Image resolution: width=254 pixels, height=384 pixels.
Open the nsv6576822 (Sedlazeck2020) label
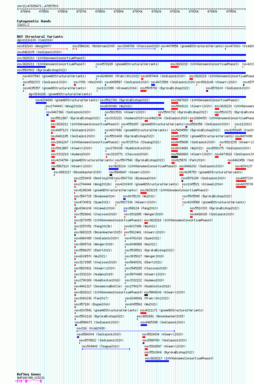click(101, 340)
